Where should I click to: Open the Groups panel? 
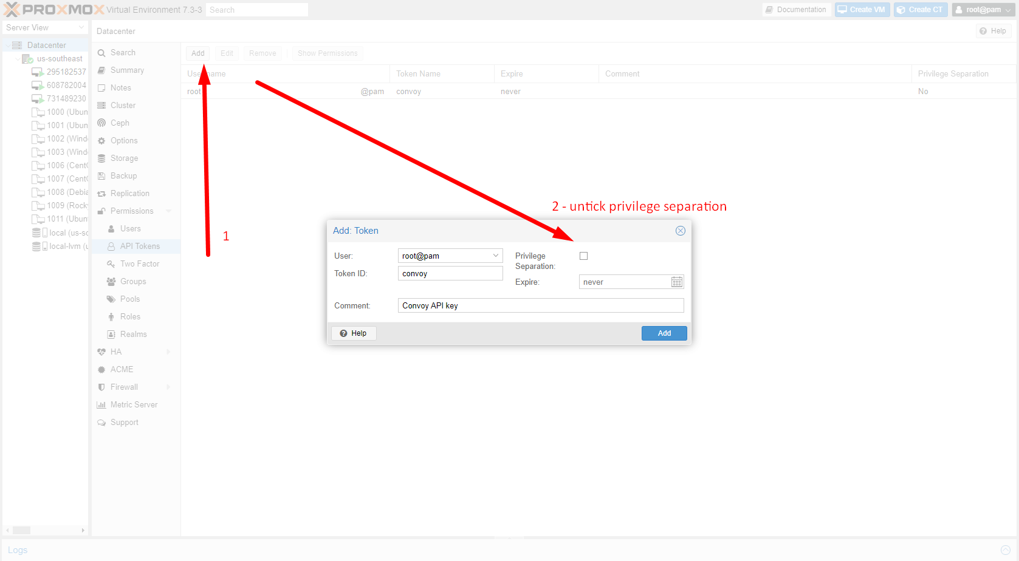coord(132,281)
